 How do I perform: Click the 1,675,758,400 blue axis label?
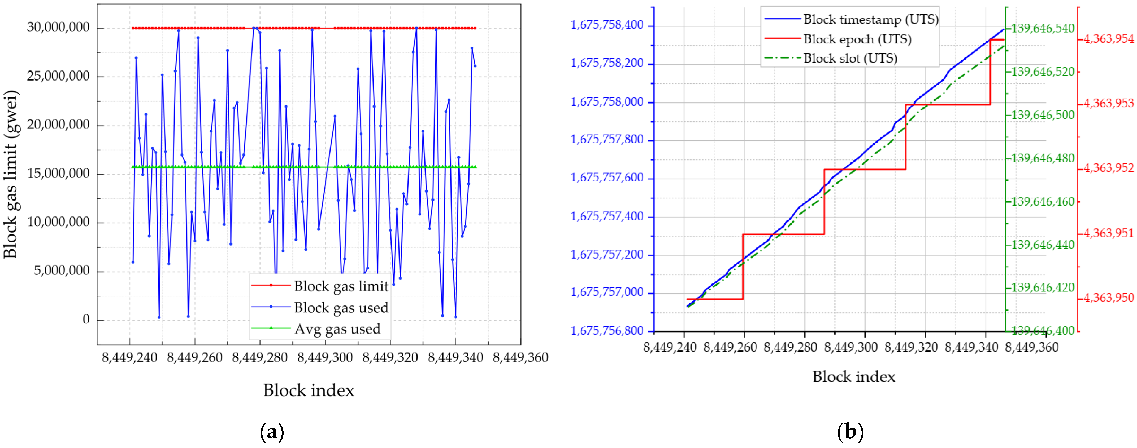[x=607, y=25]
